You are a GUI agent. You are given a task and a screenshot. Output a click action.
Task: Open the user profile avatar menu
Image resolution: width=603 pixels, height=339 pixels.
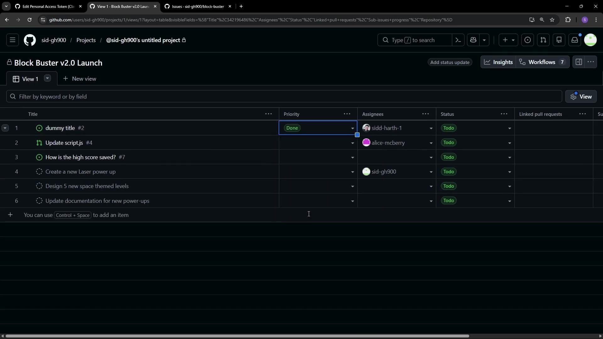590,40
